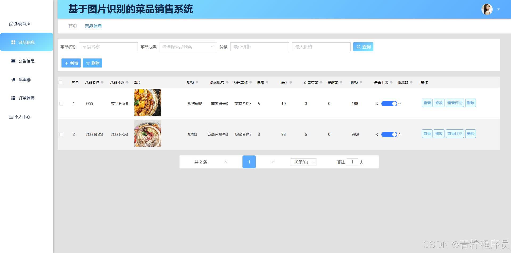Screen dimensions: 511x253
Task: Click the 新增 button to add a dish
Action: click(x=71, y=63)
